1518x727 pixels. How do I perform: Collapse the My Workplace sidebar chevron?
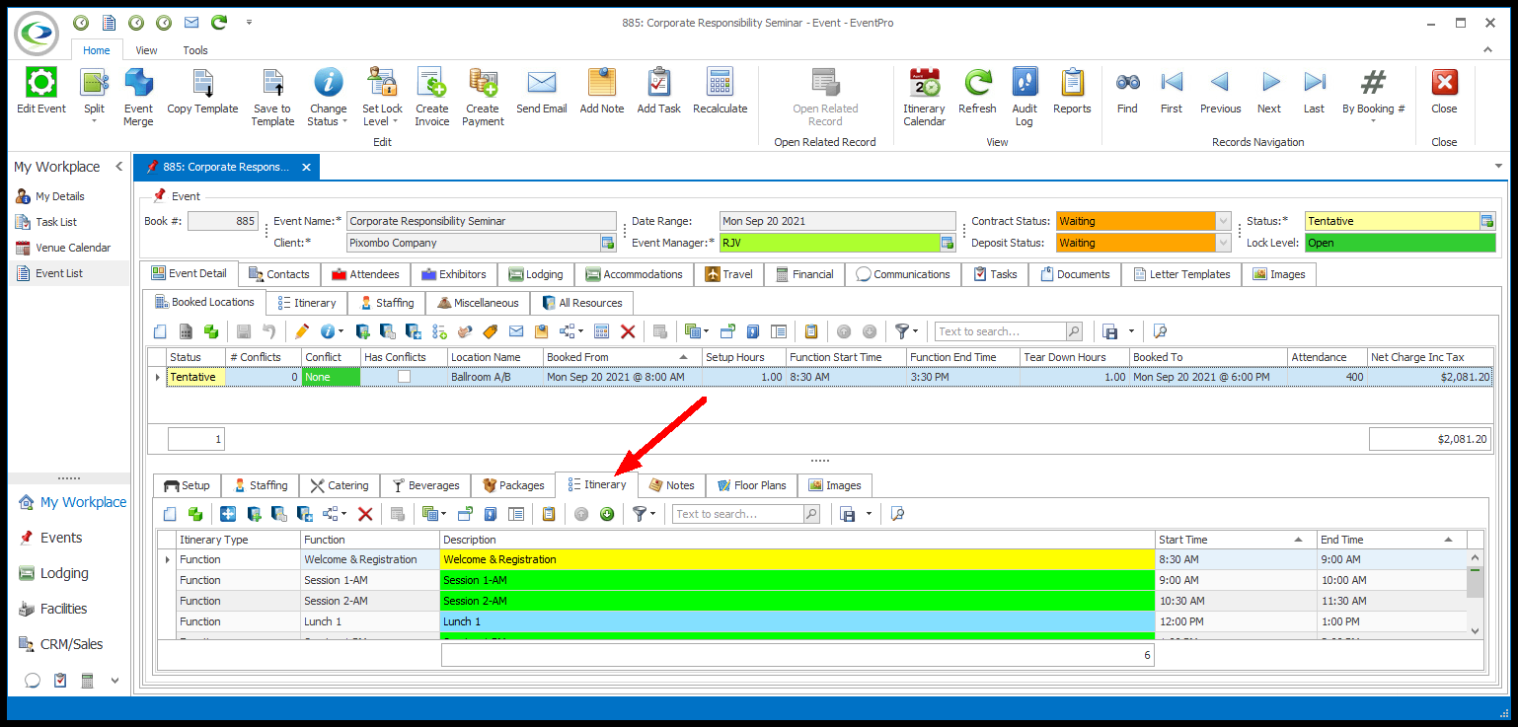tap(118, 167)
